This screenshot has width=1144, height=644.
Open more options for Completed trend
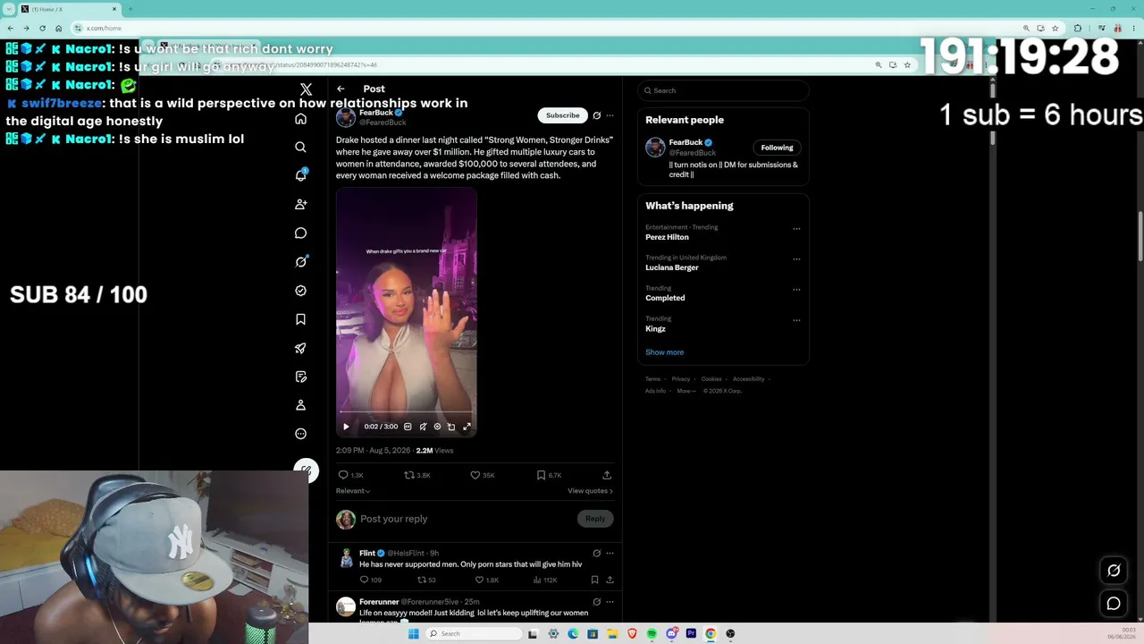point(796,290)
